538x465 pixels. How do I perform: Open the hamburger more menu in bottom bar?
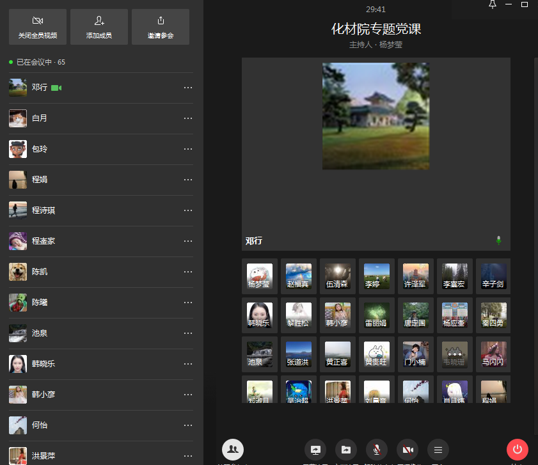pyautogui.click(x=438, y=450)
